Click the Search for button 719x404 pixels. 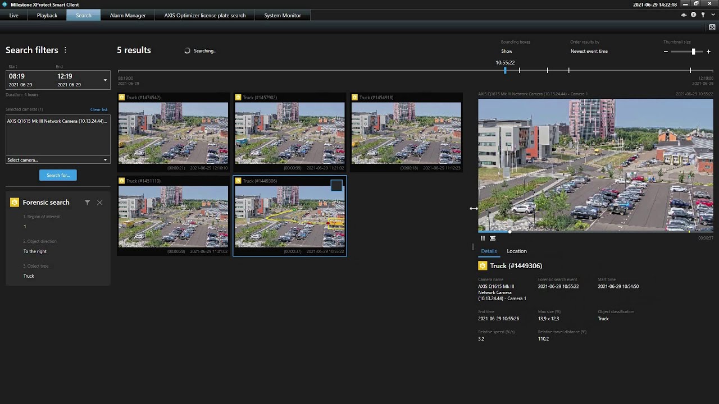point(58,175)
